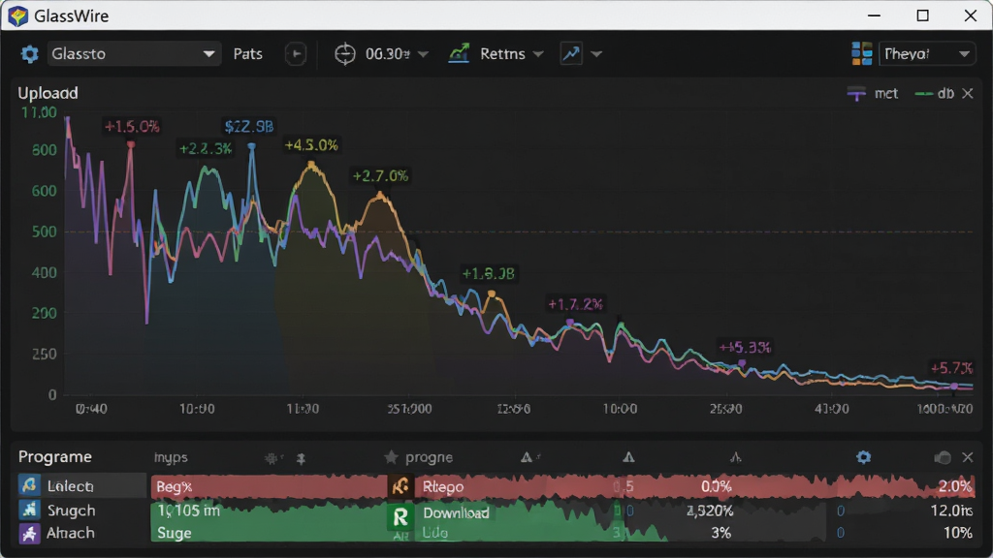Close the Programe panel
Viewport: 993px width, 558px height.
pyautogui.click(x=968, y=457)
